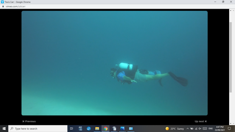
Task: Open Task View from the taskbar
Action: click(x=72, y=128)
